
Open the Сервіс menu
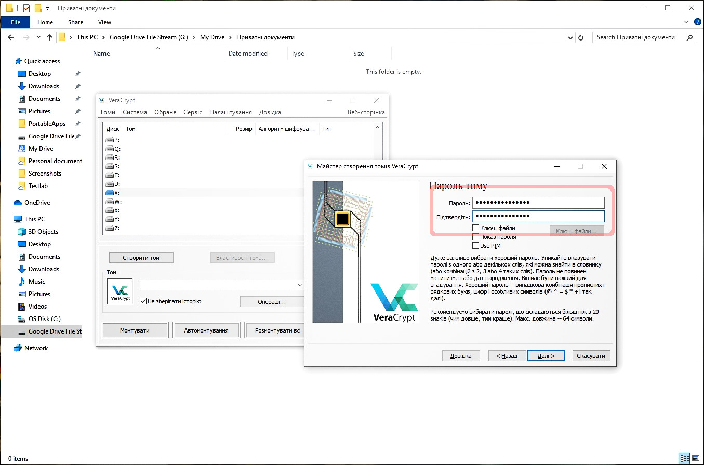[193, 112]
